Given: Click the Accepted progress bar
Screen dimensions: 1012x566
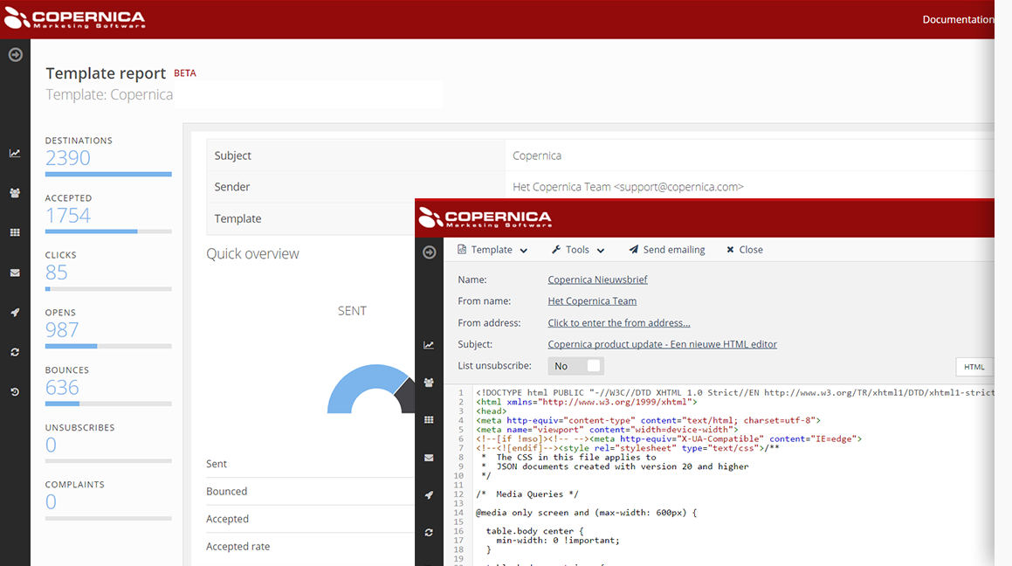Looking at the screenshot, I should click(108, 231).
